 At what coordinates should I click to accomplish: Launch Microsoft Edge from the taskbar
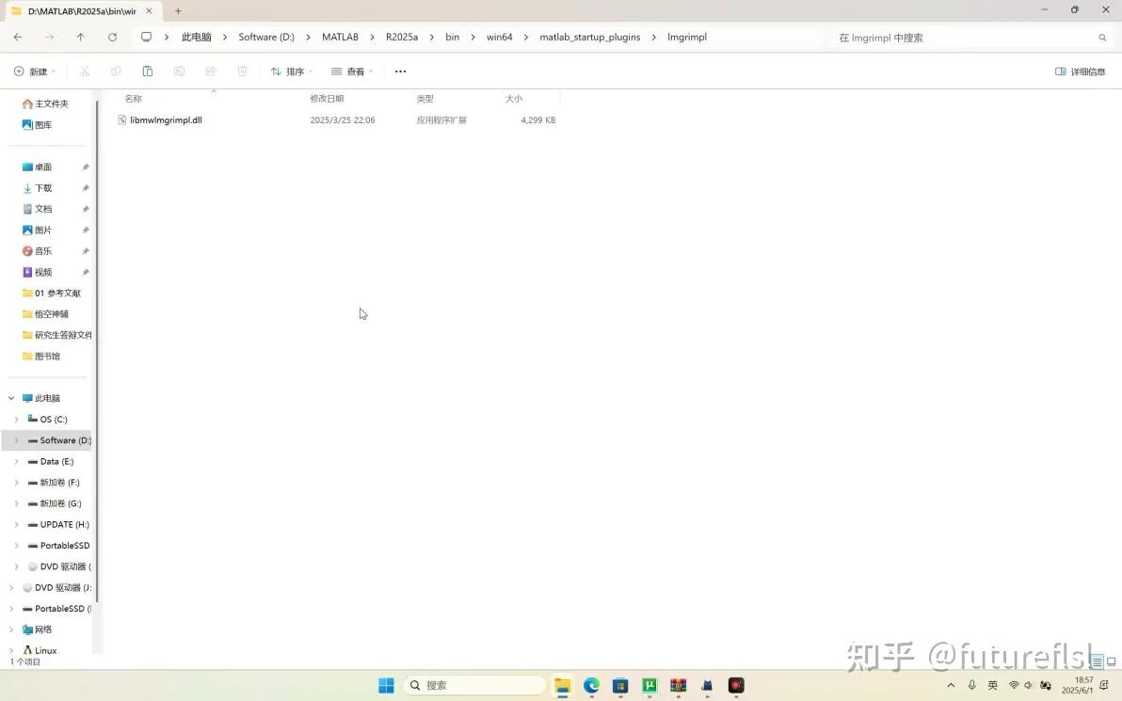[590, 685]
